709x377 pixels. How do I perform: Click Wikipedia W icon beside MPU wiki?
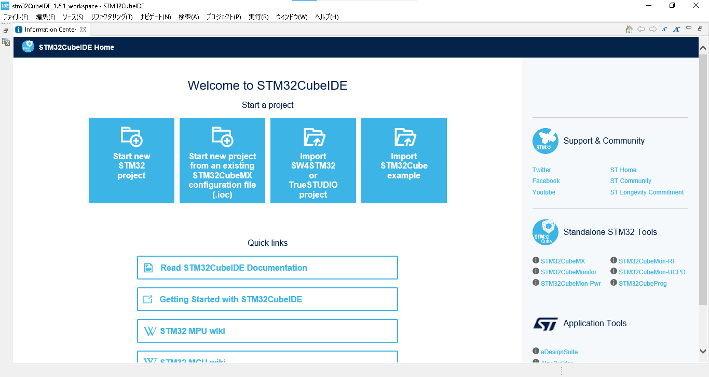tap(150, 331)
